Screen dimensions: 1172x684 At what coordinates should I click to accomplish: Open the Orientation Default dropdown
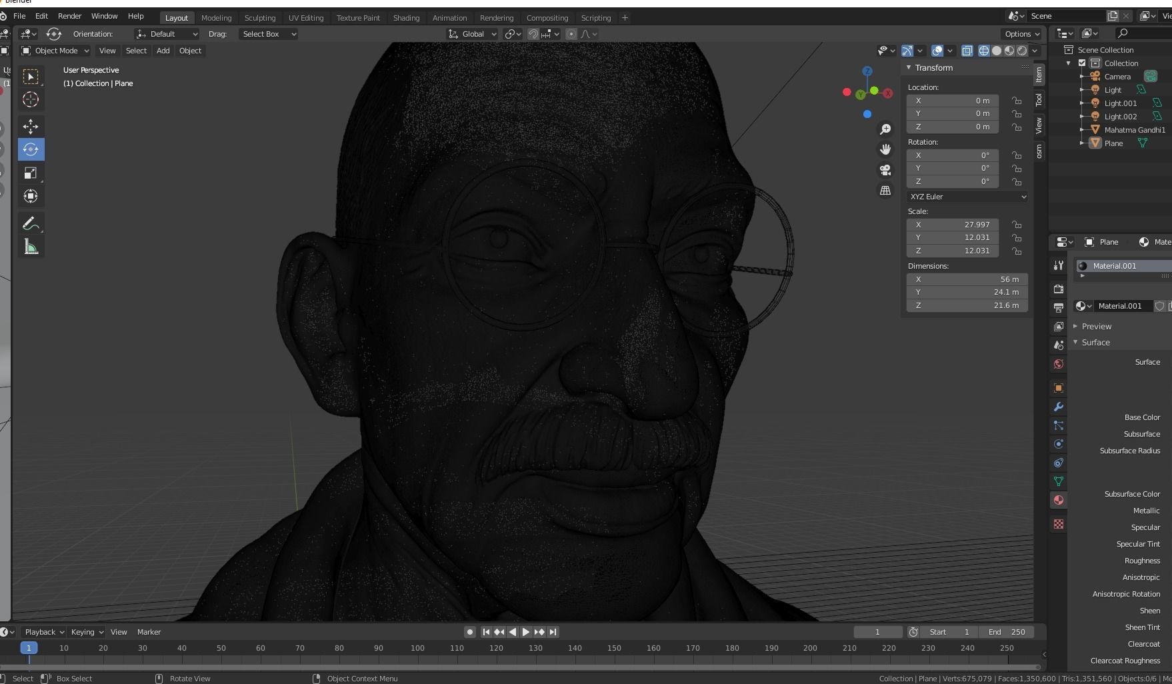(167, 34)
